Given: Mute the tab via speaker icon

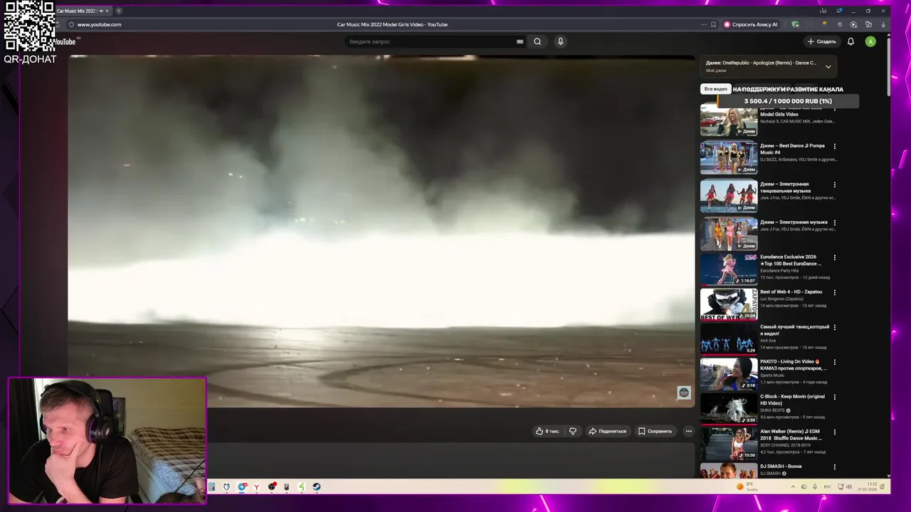Looking at the screenshot, I should [101, 11].
